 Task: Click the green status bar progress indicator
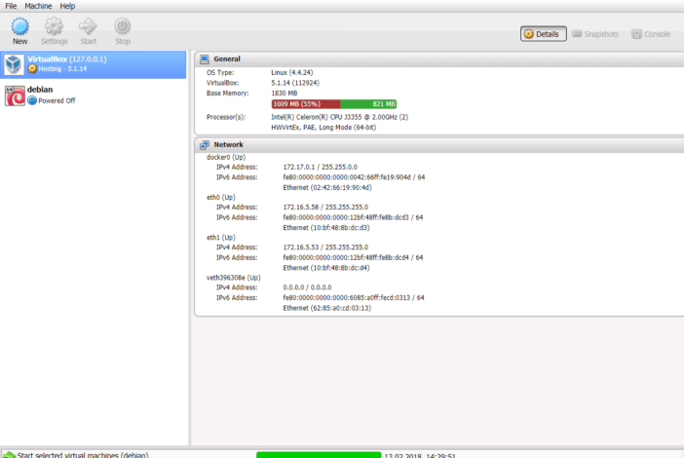pyautogui.click(x=319, y=455)
